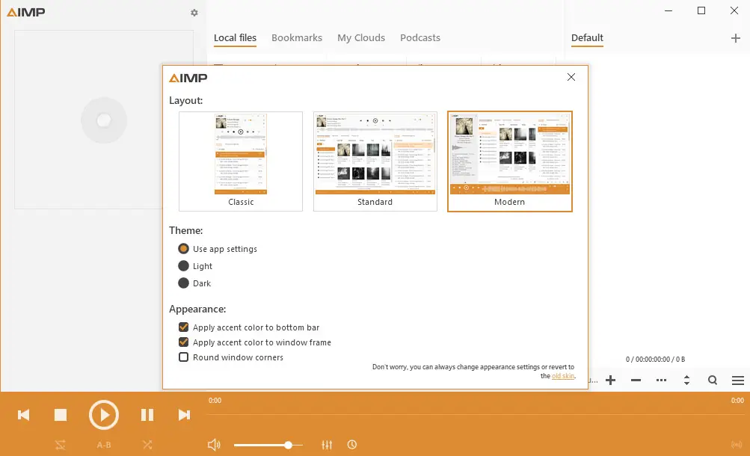Click the album art placeholder

click(104, 120)
